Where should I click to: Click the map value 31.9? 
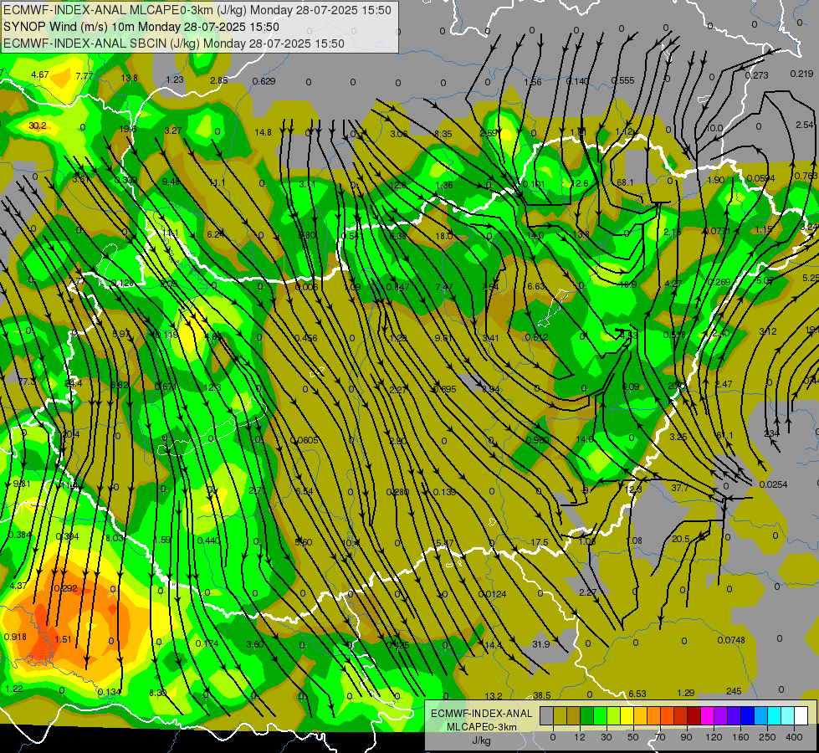pyautogui.click(x=541, y=644)
